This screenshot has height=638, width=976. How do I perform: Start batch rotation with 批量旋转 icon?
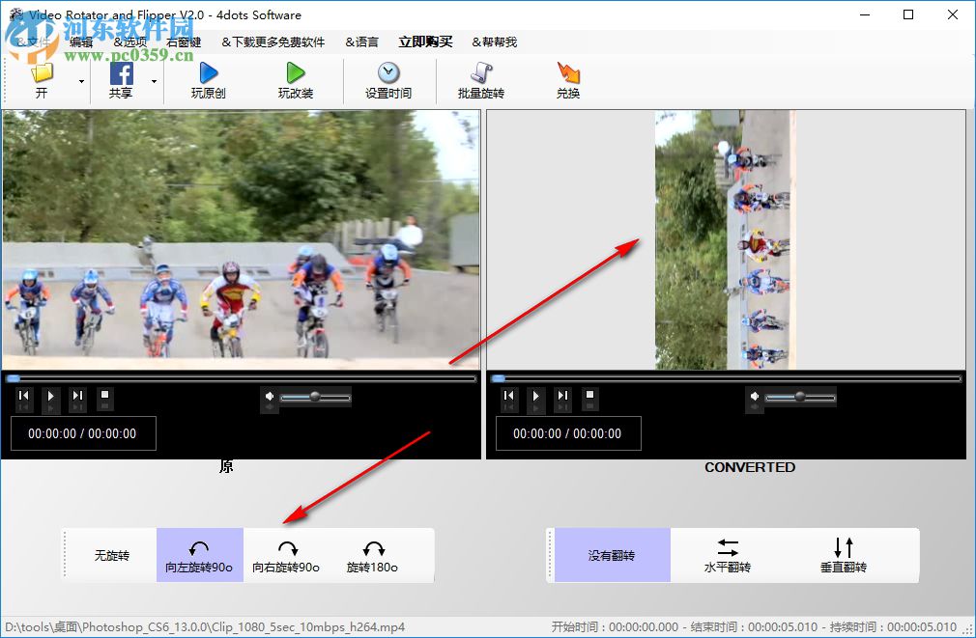click(479, 77)
